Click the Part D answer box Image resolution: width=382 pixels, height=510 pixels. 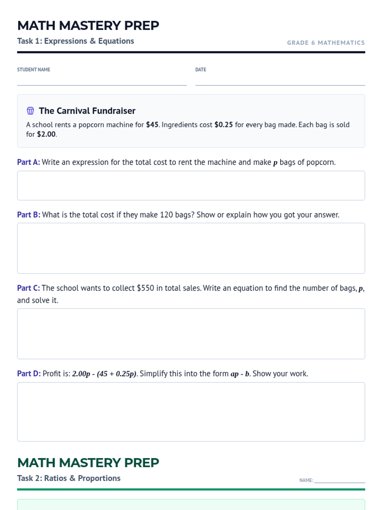tap(191, 412)
